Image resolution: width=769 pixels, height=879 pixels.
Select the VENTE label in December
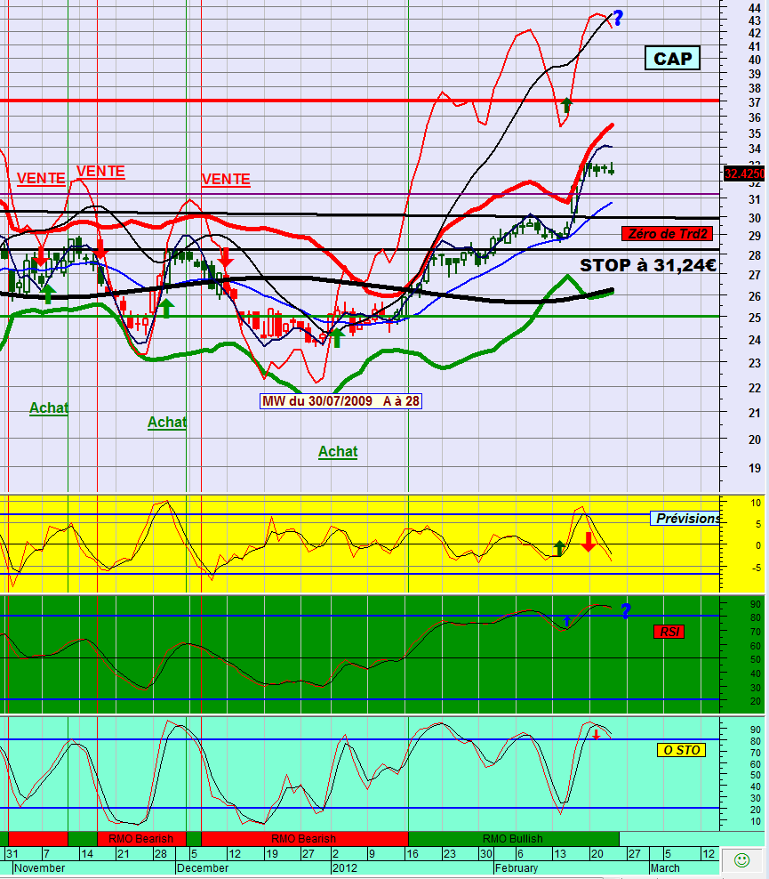tap(226, 180)
